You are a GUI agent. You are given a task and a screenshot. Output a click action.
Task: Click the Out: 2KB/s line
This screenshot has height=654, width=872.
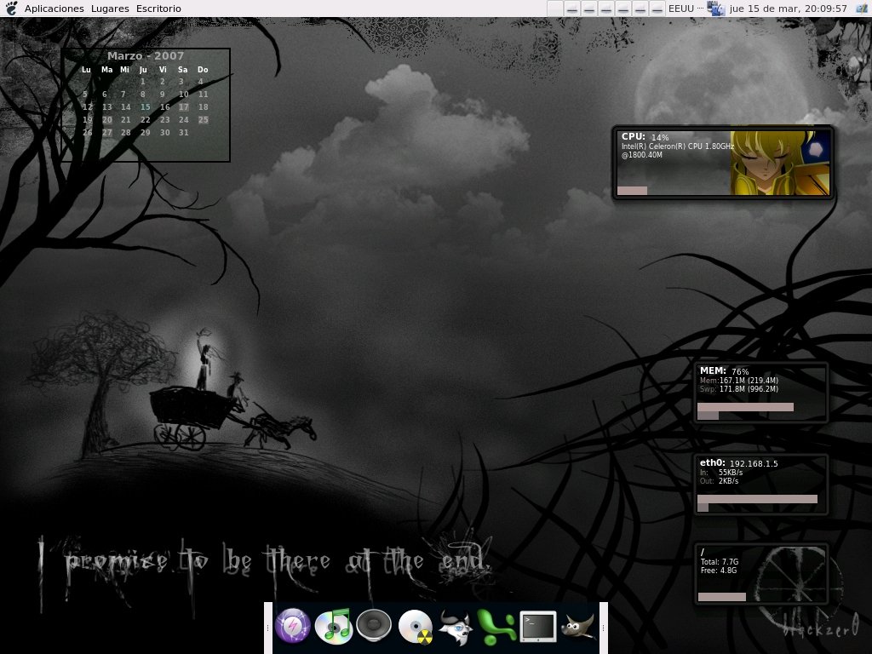tap(719, 481)
